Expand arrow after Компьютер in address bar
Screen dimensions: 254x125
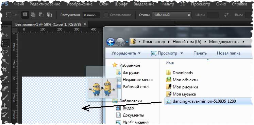click(x=169, y=42)
